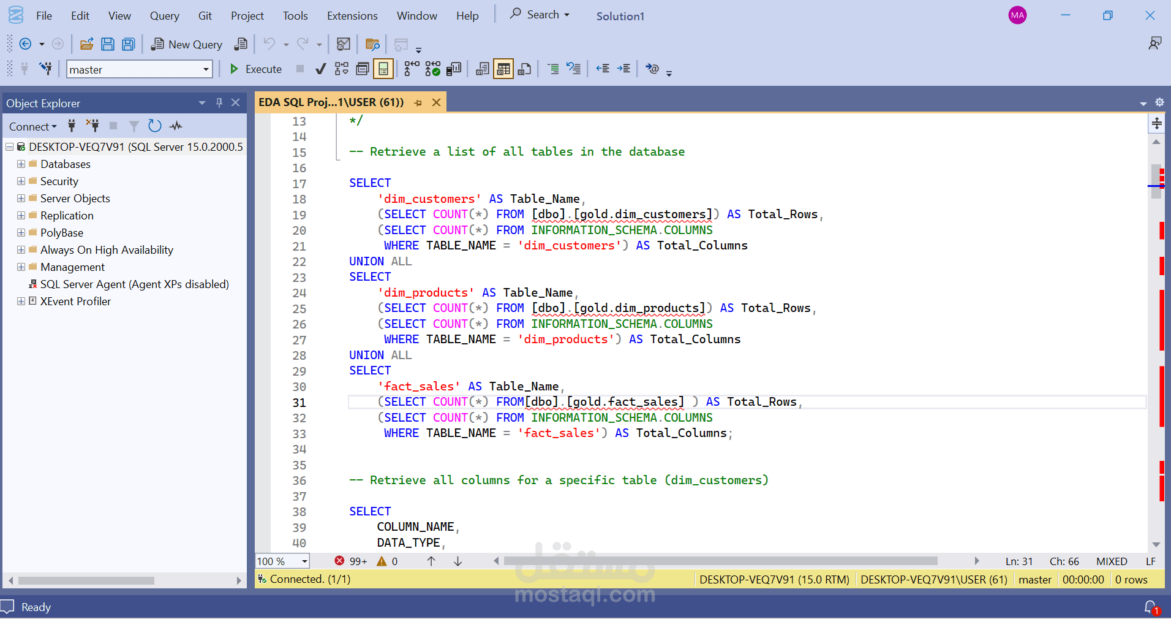Click the Change Connection plug icon
This screenshot has height=619, width=1171.
(x=46, y=69)
